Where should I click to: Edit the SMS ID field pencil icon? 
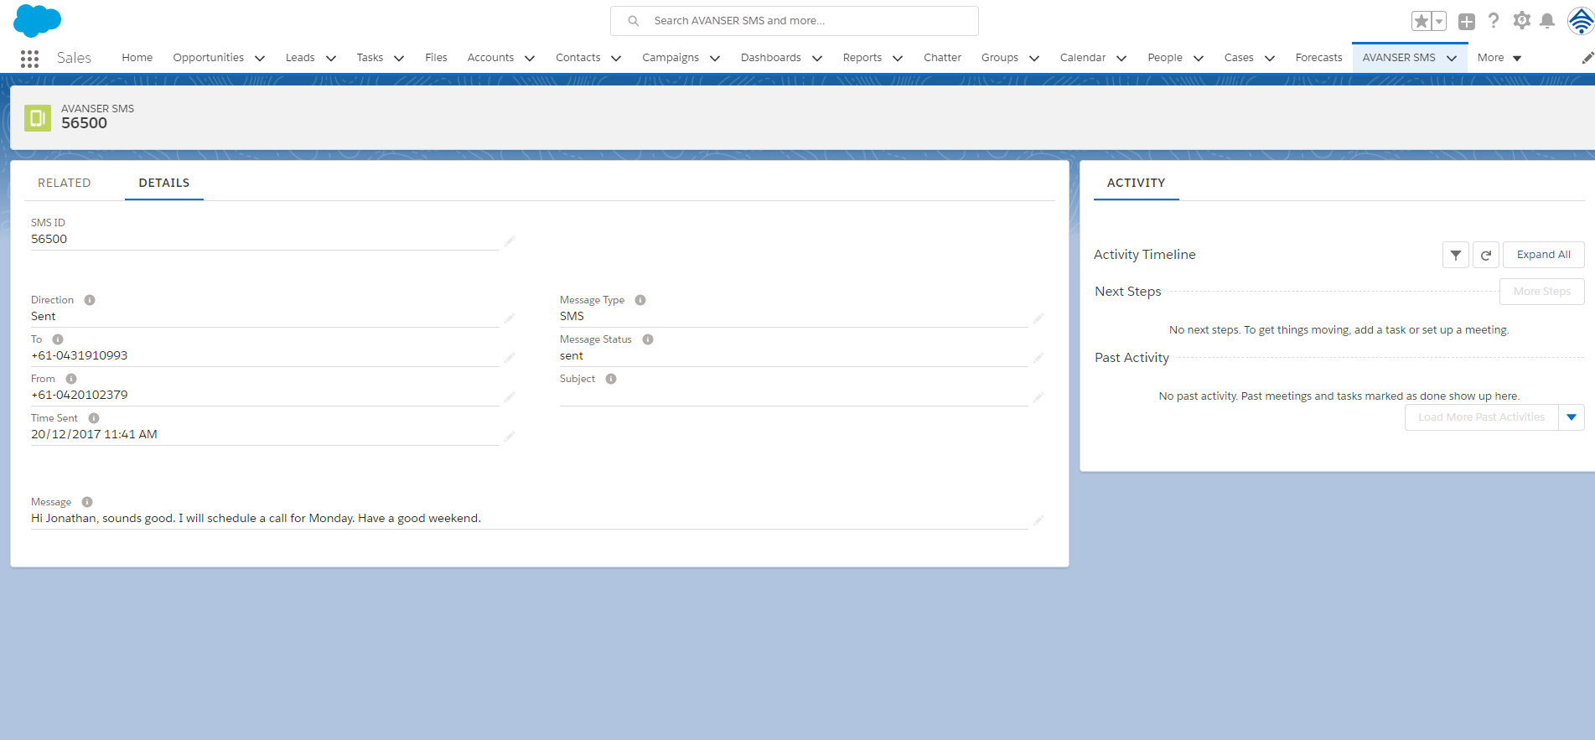click(510, 241)
